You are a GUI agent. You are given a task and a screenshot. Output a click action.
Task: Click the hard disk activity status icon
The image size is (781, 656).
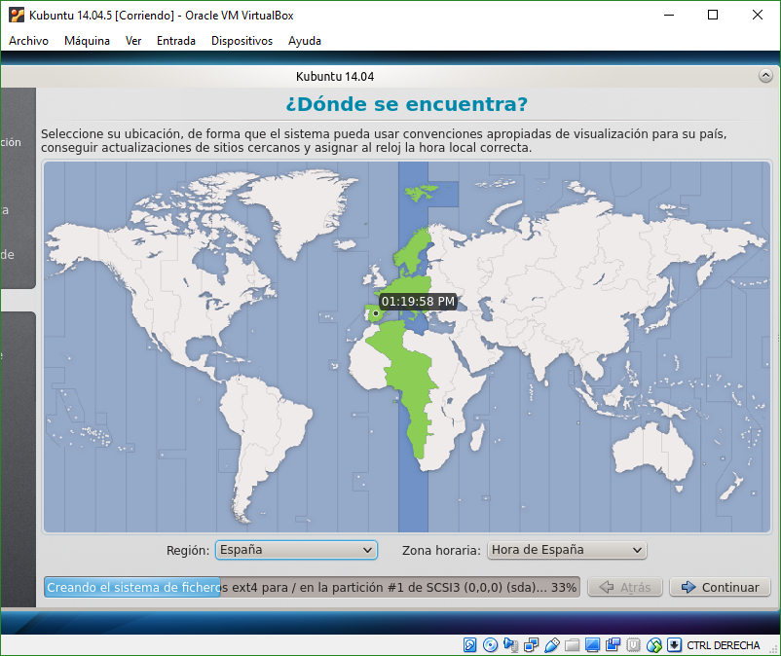click(469, 644)
